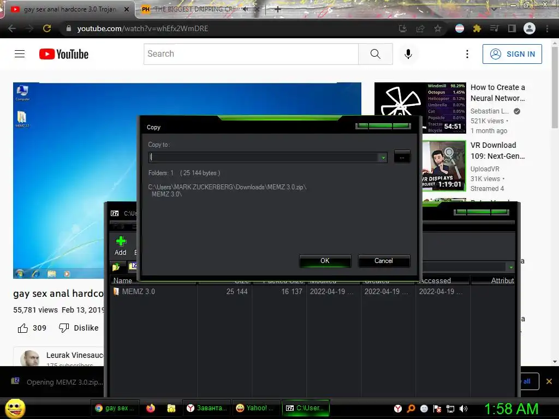Open the smiley face Start button

(15, 408)
